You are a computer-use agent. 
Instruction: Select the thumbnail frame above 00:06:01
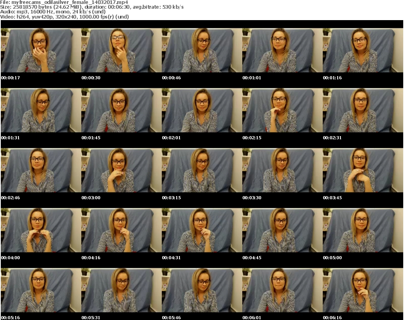tap(282, 290)
